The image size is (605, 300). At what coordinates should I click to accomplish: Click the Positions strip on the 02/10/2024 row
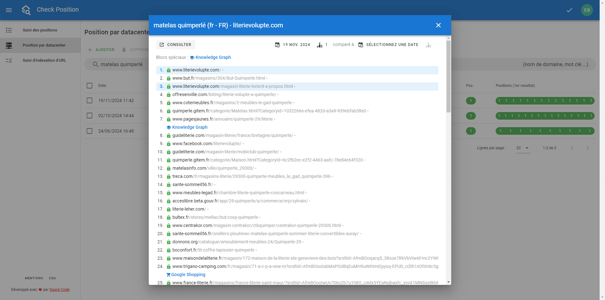[545, 116]
